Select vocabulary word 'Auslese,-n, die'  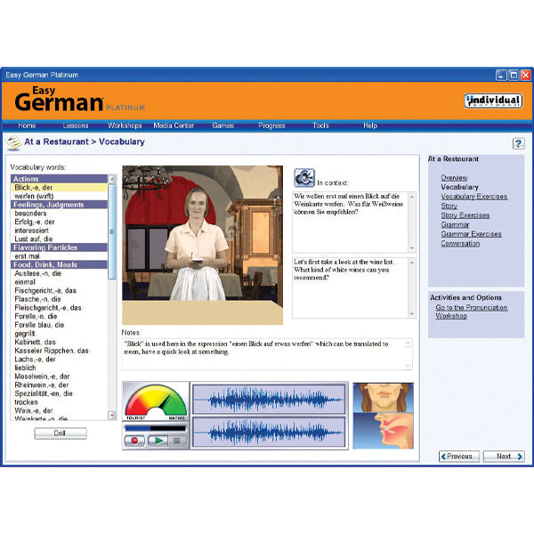point(59,273)
